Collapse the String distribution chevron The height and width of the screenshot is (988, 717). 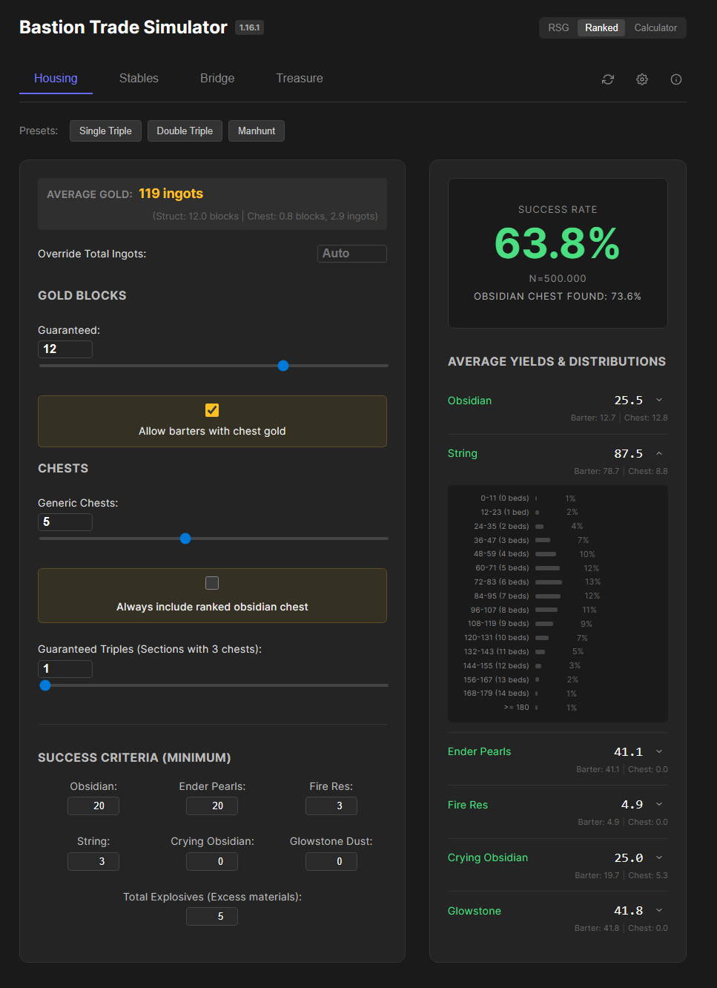tap(659, 453)
